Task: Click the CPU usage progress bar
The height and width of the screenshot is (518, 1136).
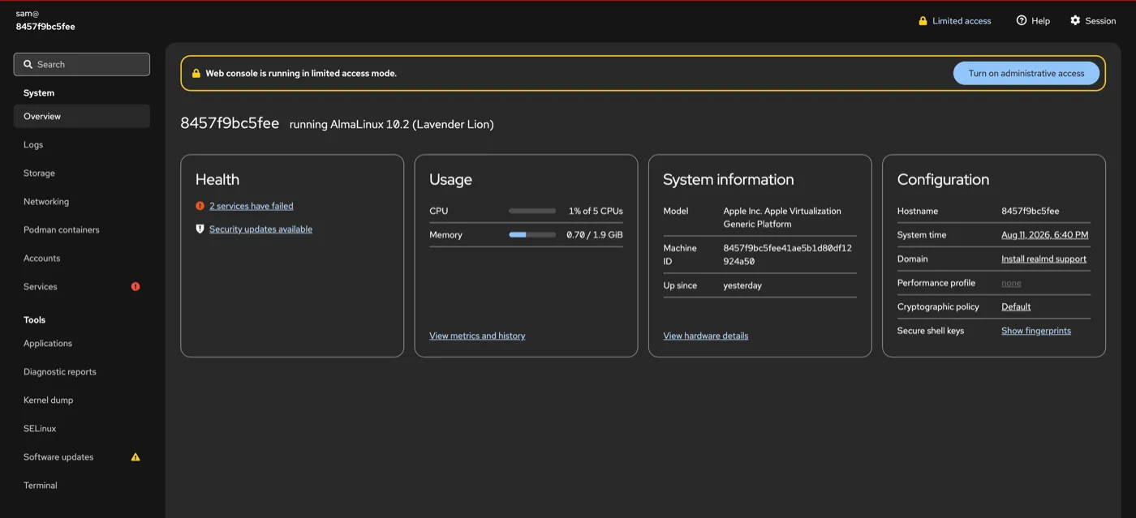Action: coord(532,211)
